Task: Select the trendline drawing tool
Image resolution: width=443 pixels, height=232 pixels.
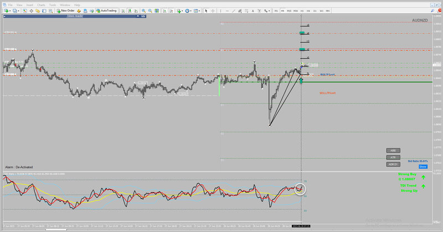Action: click(234, 11)
